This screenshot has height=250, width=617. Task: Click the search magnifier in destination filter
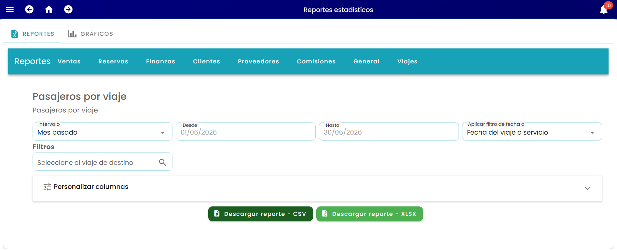click(162, 162)
